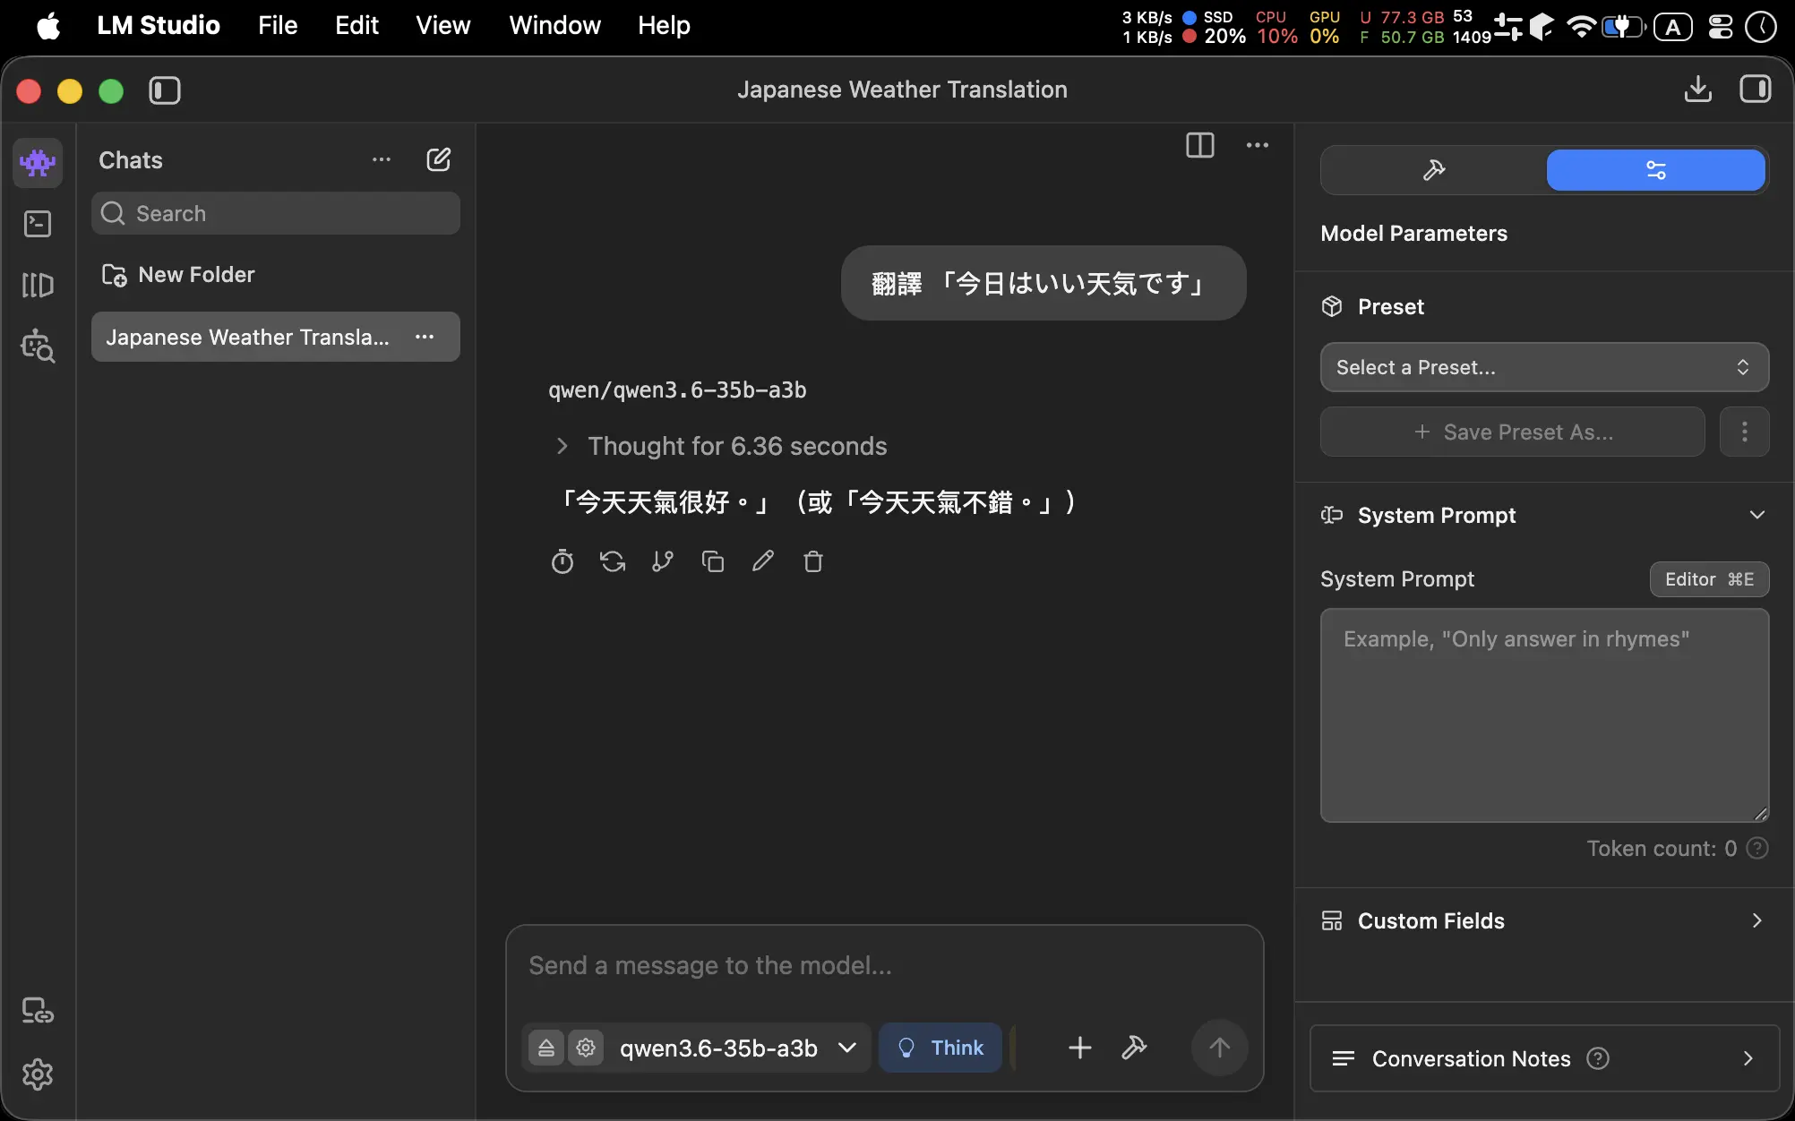Click the user message bubble
Screen dimensions: 1795x1121
1044,283
